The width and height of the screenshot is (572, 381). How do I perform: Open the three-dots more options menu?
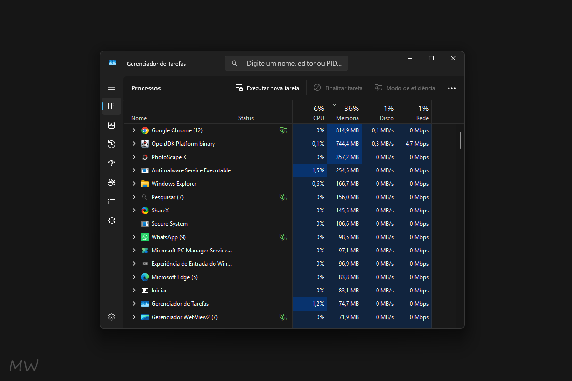click(x=452, y=88)
